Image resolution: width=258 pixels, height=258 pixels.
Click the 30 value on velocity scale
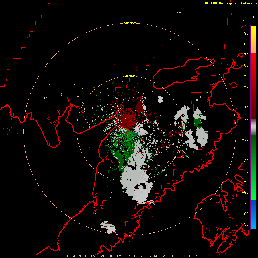(246, 97)
